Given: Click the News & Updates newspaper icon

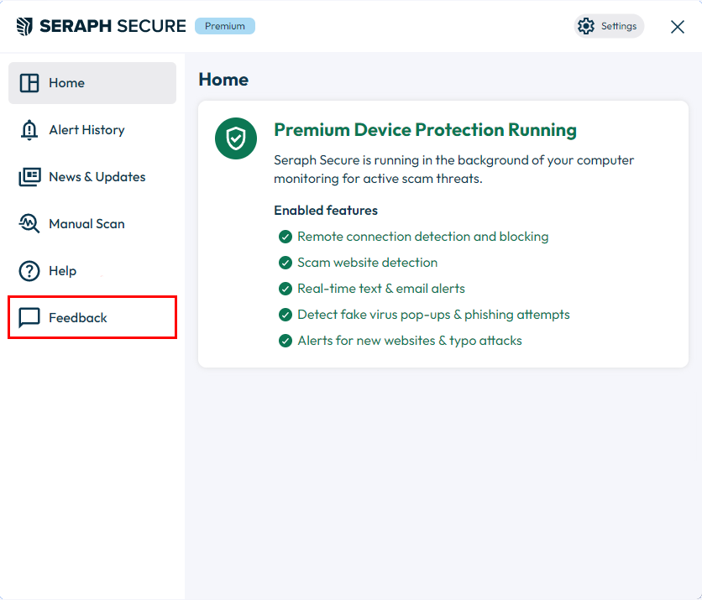Looking at the screenshot, I should pyautogui.click(x=29, y=177).
